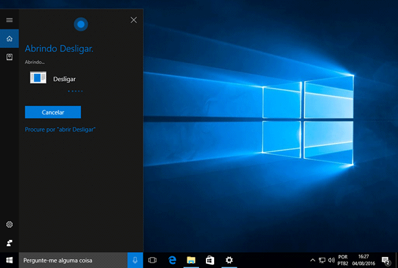
Task: Show hidden system tray icons
Action: (313, 260)
